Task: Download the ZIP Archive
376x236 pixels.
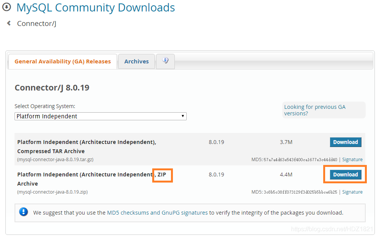Action: 345,175
